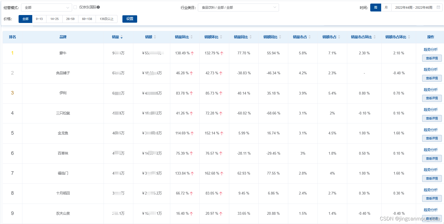
Task: Open the 2022年44周 date range picker
Action: click(x=413, y=8)
